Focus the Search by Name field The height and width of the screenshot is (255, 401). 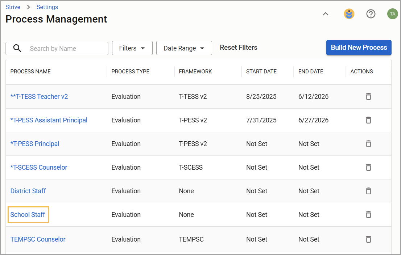(57, 48)
